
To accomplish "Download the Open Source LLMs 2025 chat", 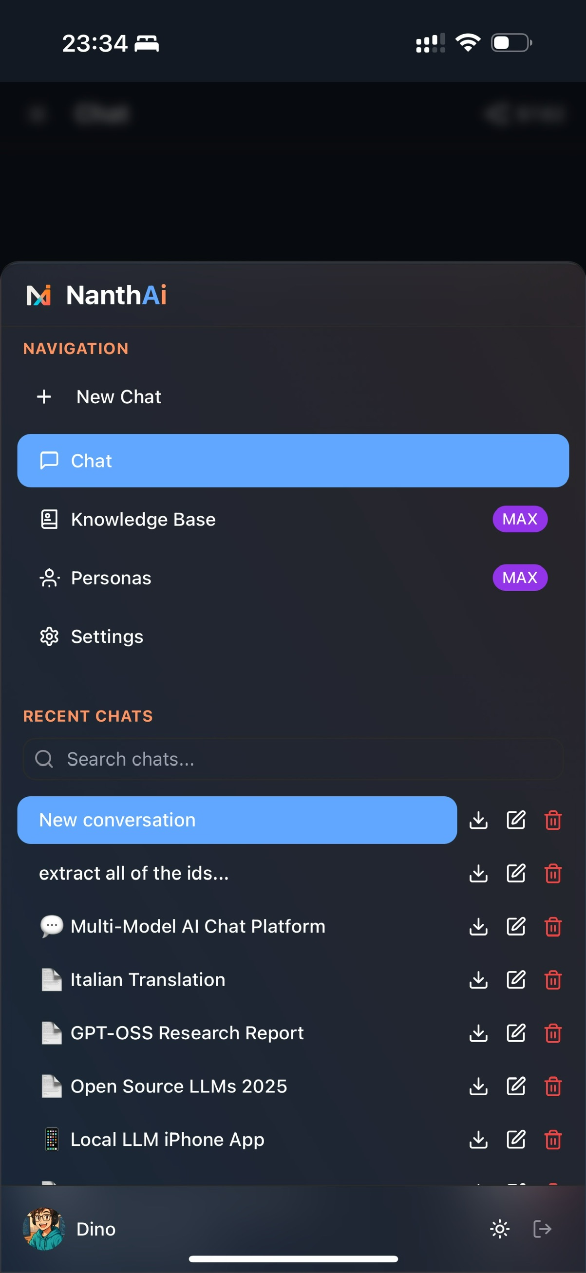I will (478, 1086).
